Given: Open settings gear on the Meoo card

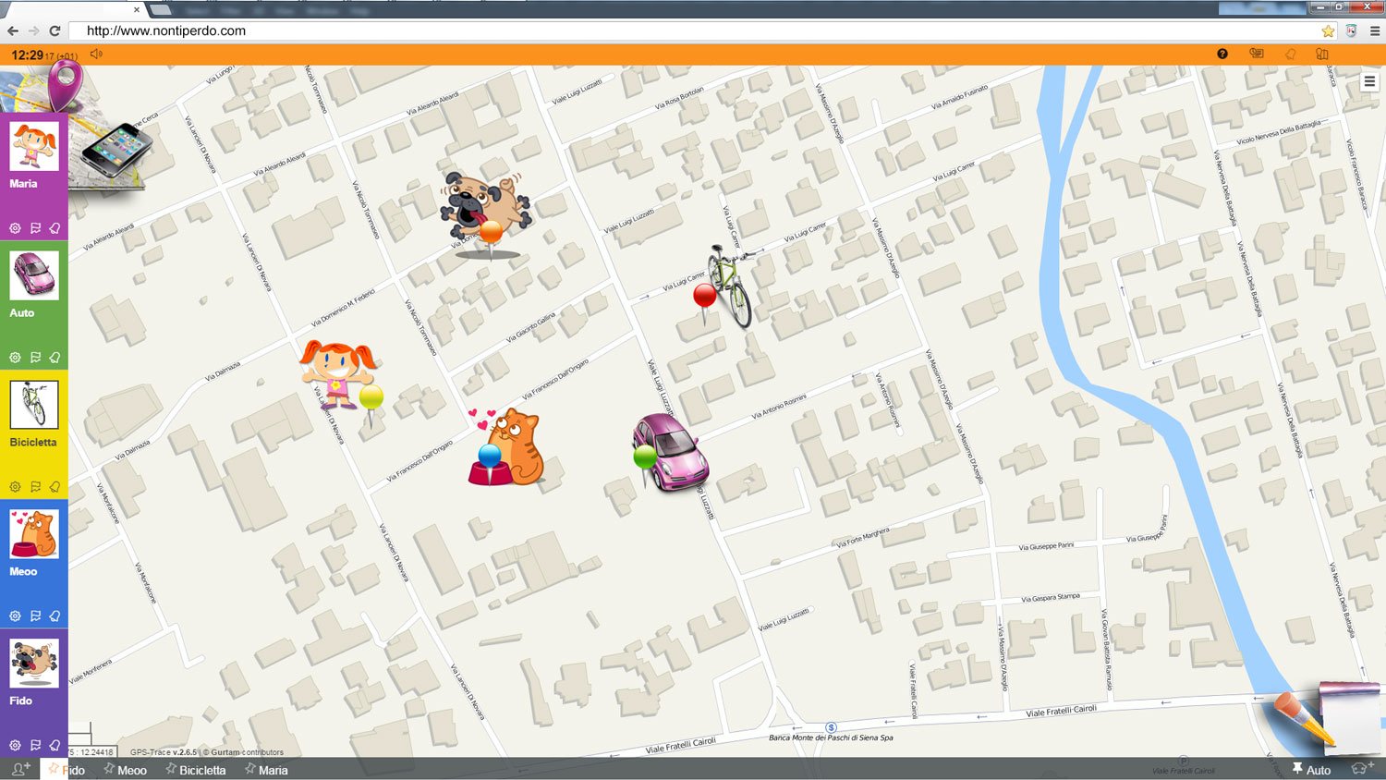Looking at the screenshot, I should [15, 616].
